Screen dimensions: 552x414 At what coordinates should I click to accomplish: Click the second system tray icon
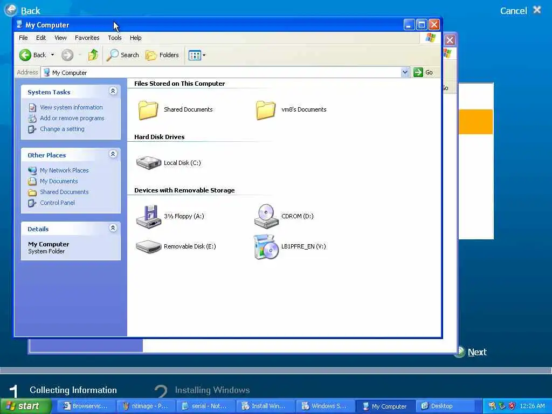[x=502, y=406]
